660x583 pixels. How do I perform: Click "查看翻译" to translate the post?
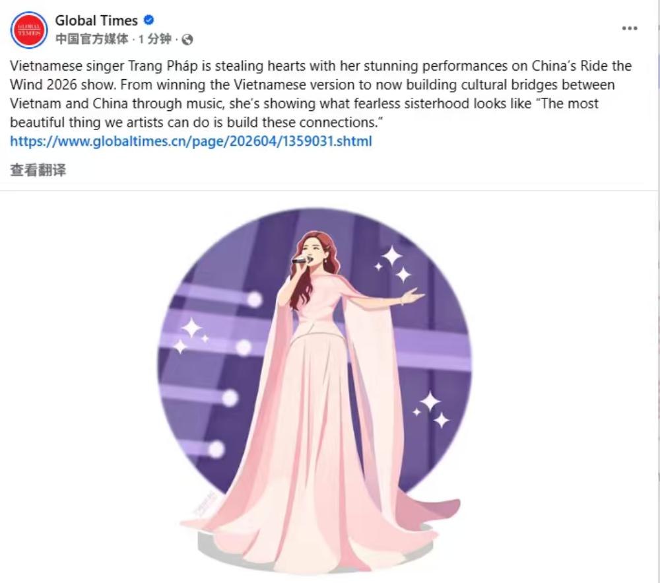click(x=38, y=170)
